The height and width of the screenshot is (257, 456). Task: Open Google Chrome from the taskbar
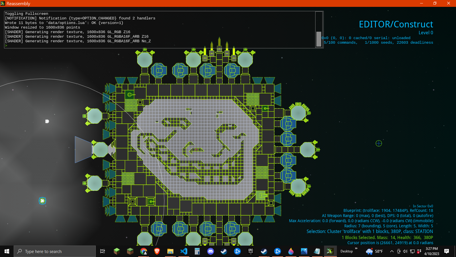pos(144,251)
